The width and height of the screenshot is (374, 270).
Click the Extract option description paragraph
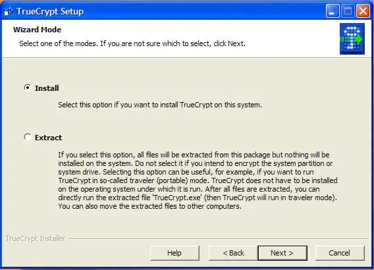point(198,180)
